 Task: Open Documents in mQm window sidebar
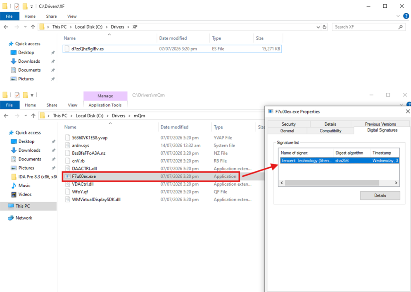(x=29, y=159)
